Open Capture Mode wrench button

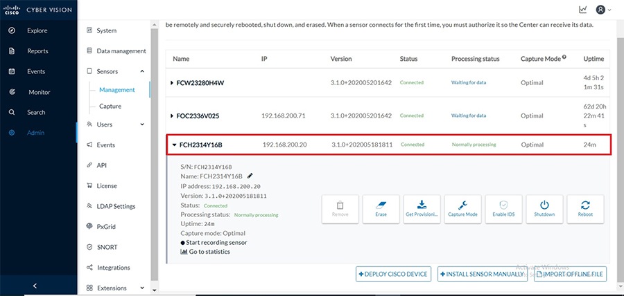pyautogui.click(x=462, y=209)
